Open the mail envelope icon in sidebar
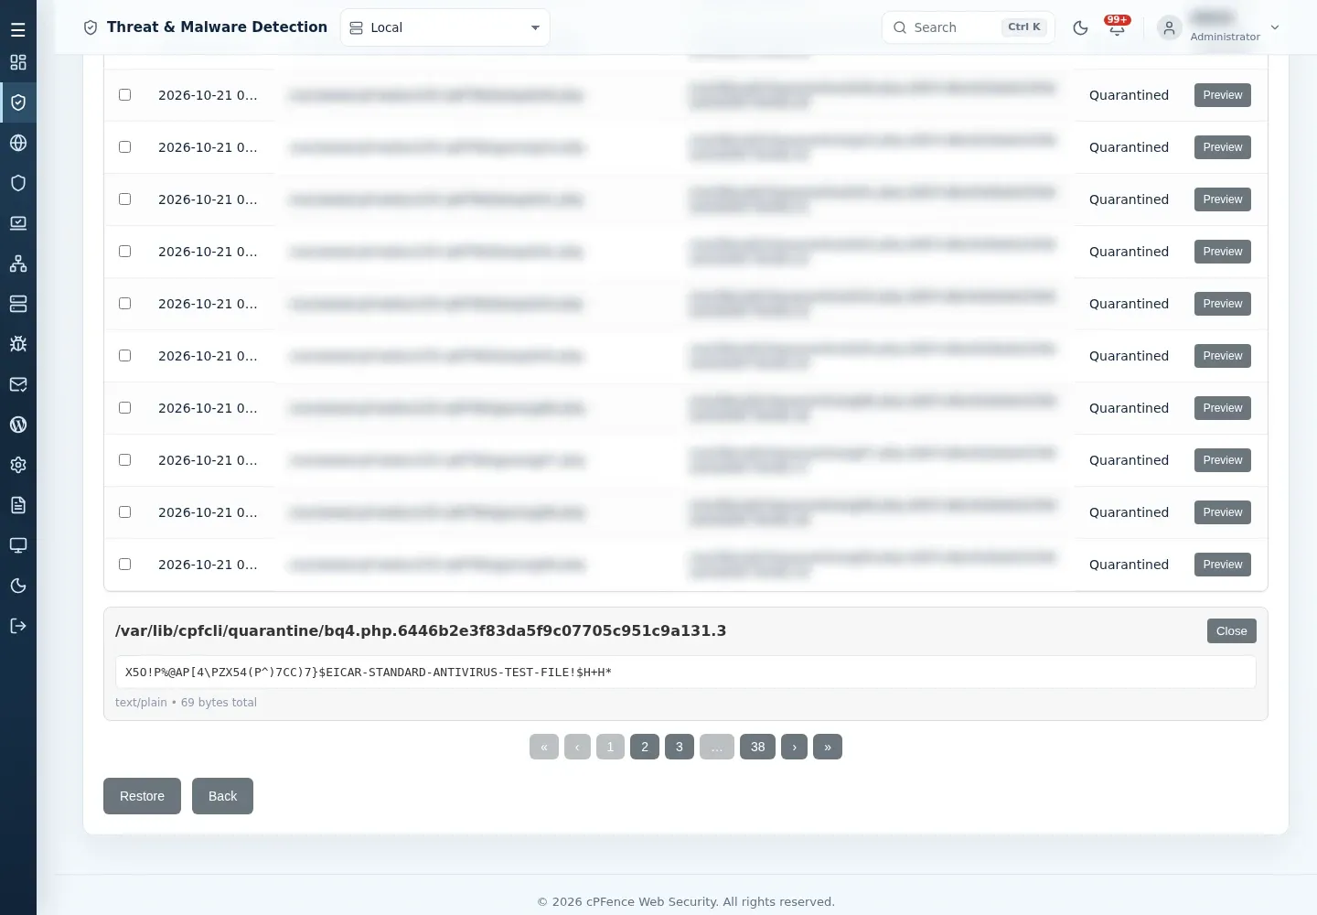The image size is (1317, 915). click(17, 384)
